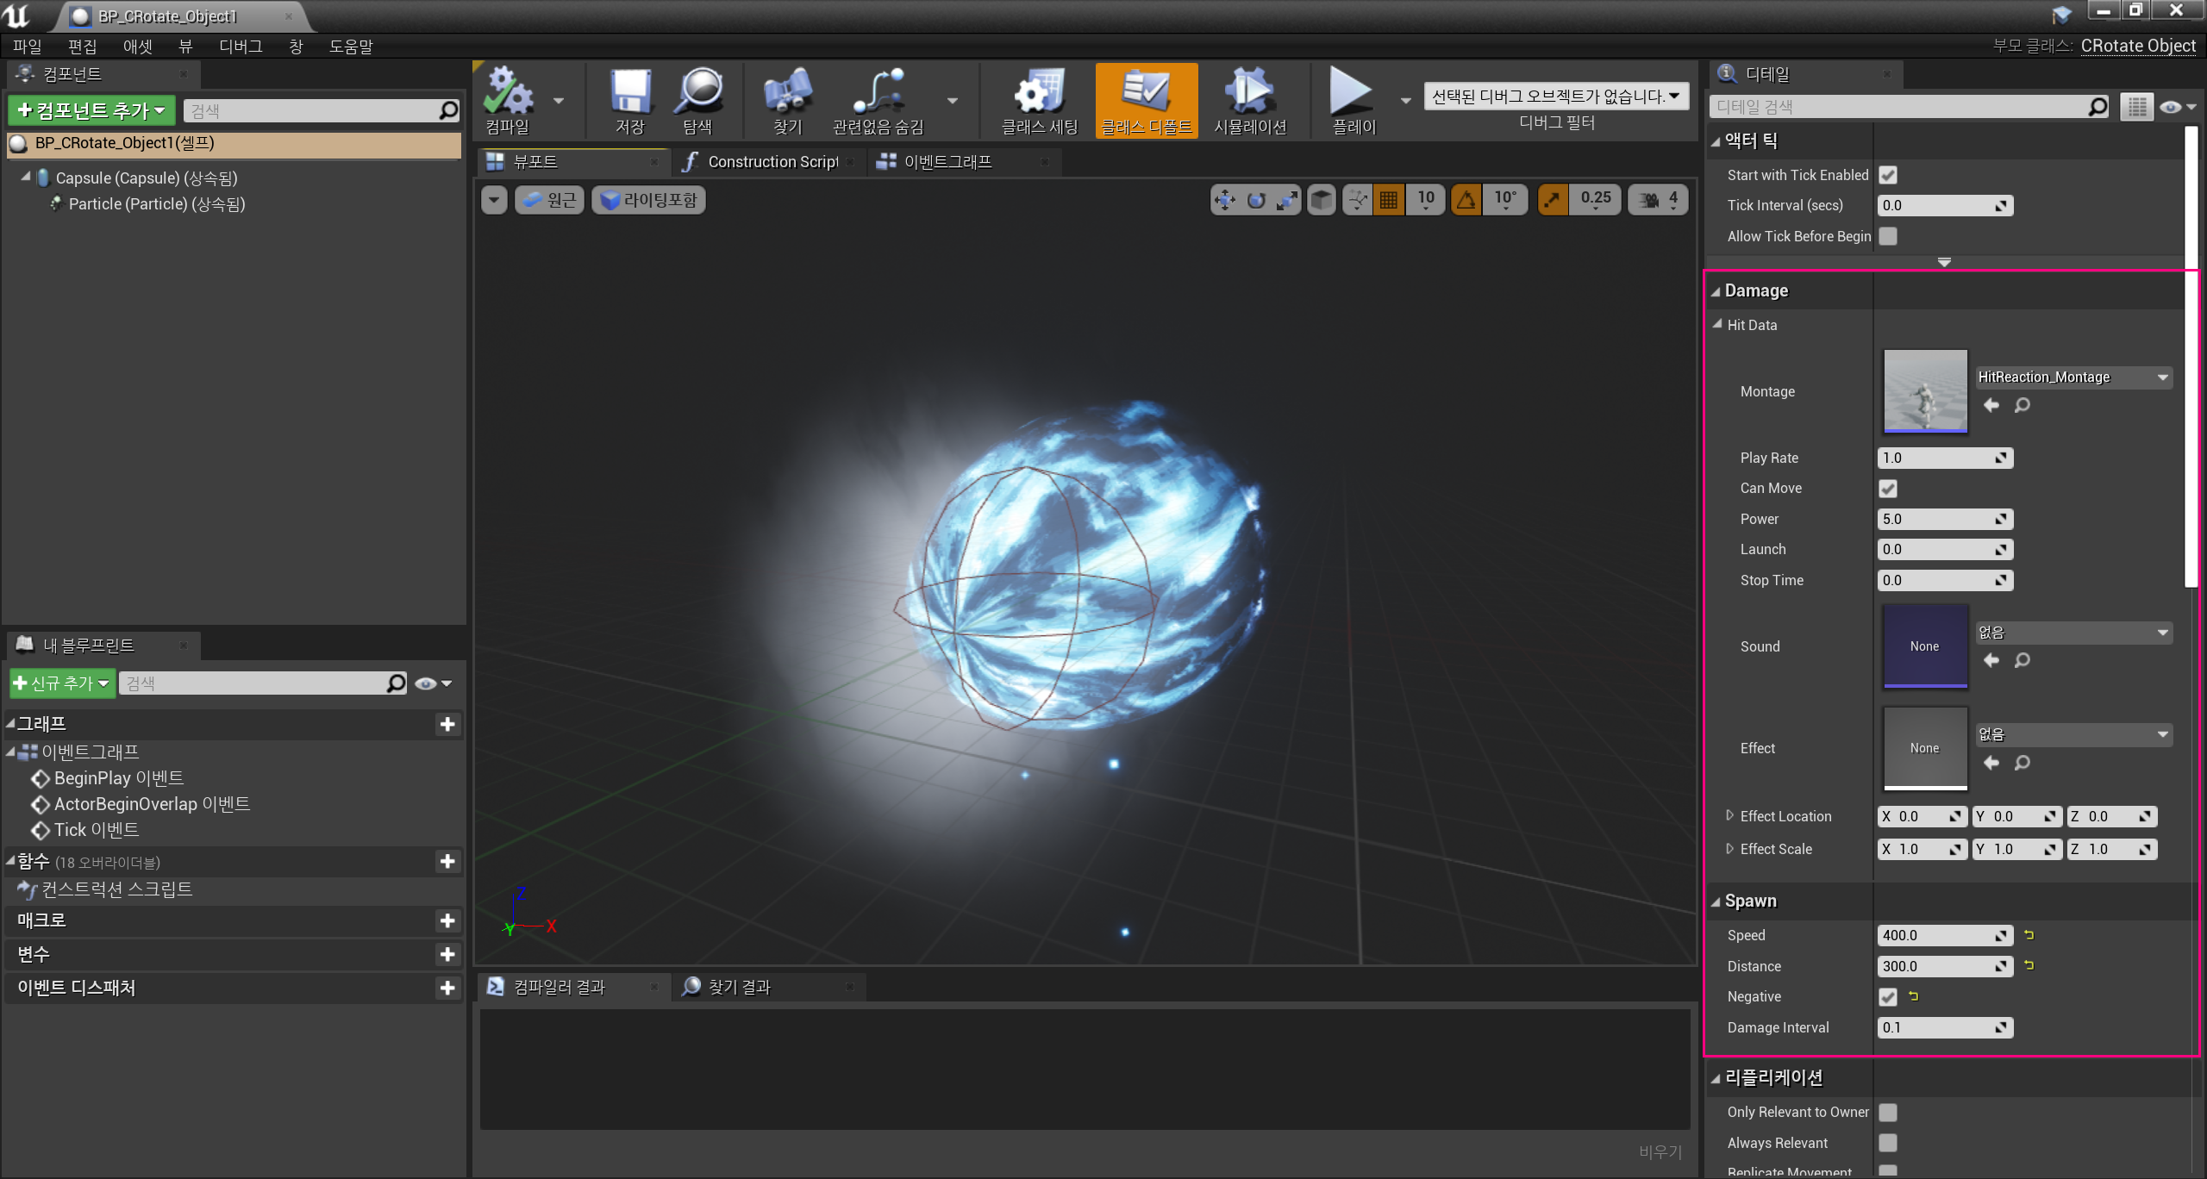This screenshot has height=1179, width=2207.
Task: Toggle grid snapping icon in viewport
Action: click(1388, 200)
